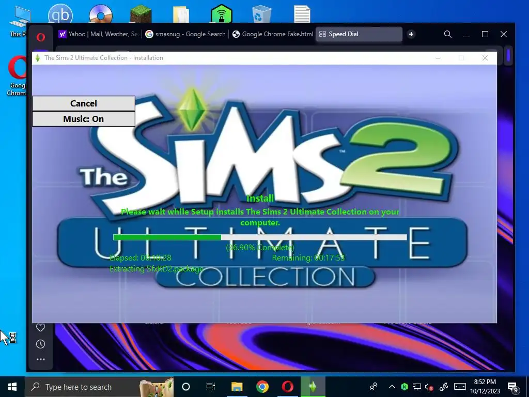The image size is (529, 397).
Task: Click the Remaining time text
Action: click(308, 258)
